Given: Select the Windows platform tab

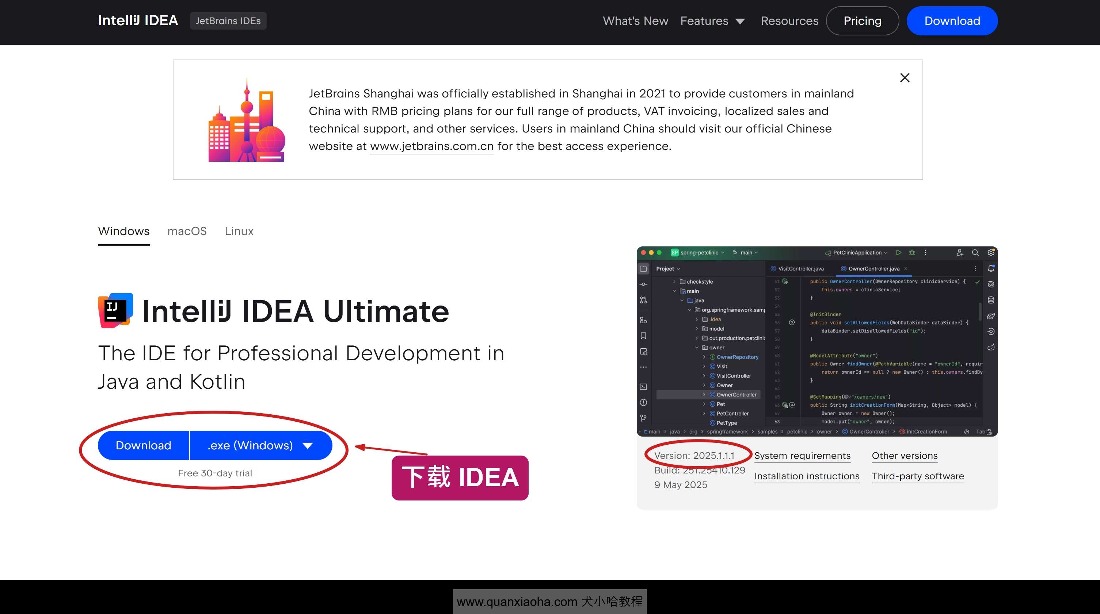Looking at the screenshot, I should (124, 231).
